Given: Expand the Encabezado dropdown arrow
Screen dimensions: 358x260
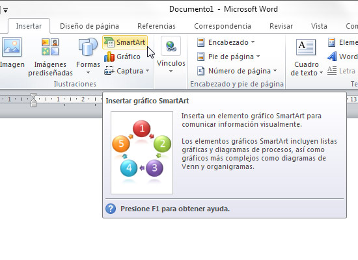Looking at the screenshot, I should point(253,42).
